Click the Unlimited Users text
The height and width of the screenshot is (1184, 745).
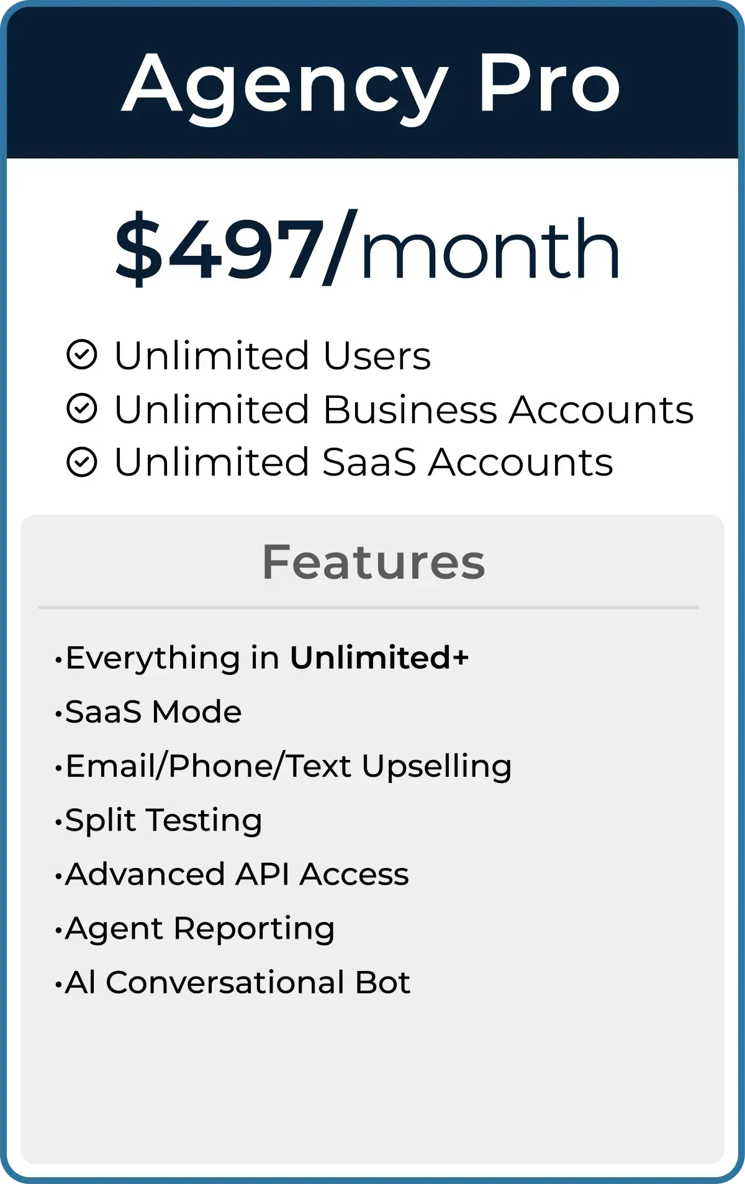(x=273, y=356)
